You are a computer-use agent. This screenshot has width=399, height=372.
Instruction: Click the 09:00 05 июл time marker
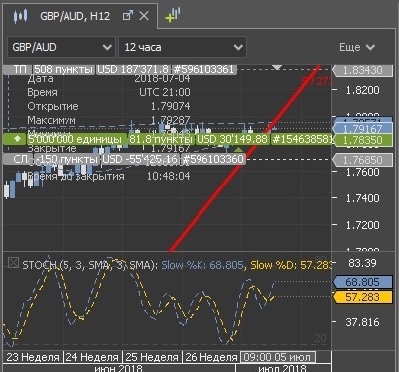278,357
